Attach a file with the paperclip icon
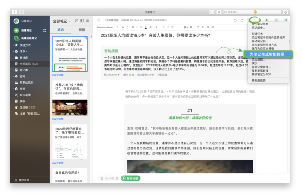Viewport: 302px width, 194px height. 213,27
